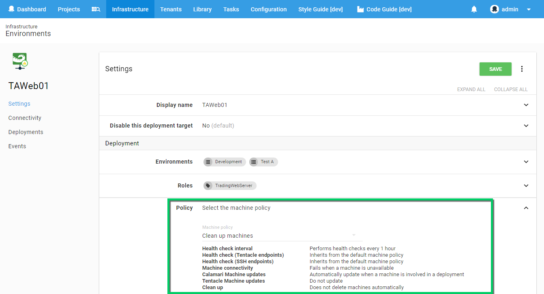544x294 pixels.
Task: Expand the Environments section chevron
Action: pyautogui.click(x=526, y=162)
